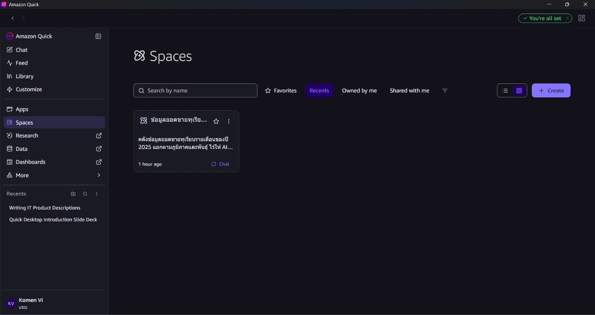Open Apps in the sidebar

point(54,109)
